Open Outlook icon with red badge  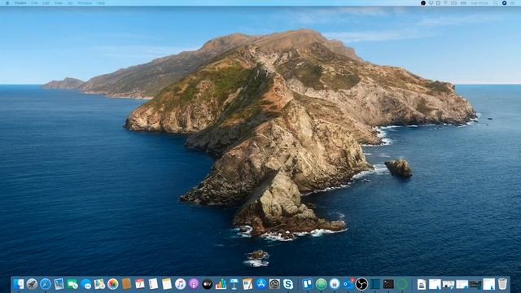tap(348, 284)
